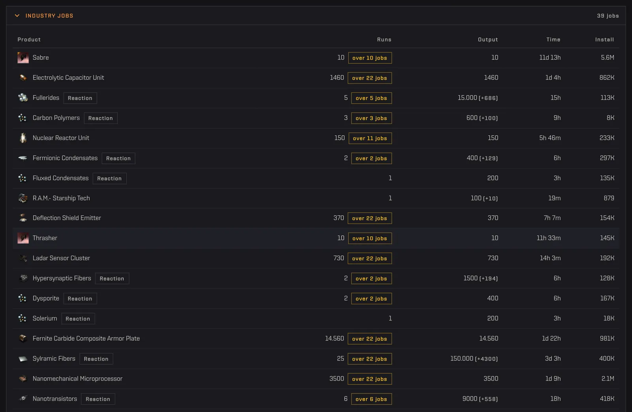Click 'over 5 jobs' badge for Fullerides

tap(371, 98)
